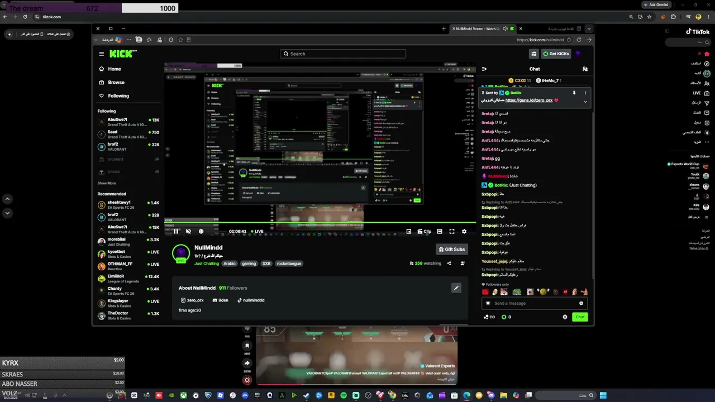Viewport: 715px width, 402px height.
Task: Pause the NullMindd stream
Action: (x=175, y=231)
